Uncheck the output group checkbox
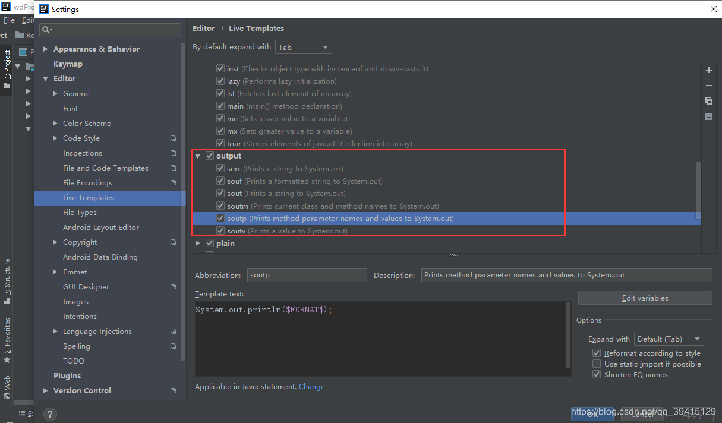Viewport: 722px width, 423px height. (209, 156)
